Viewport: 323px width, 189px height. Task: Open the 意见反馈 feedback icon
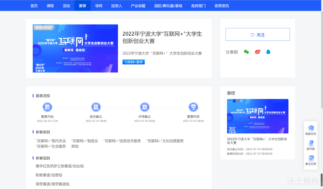311,158
